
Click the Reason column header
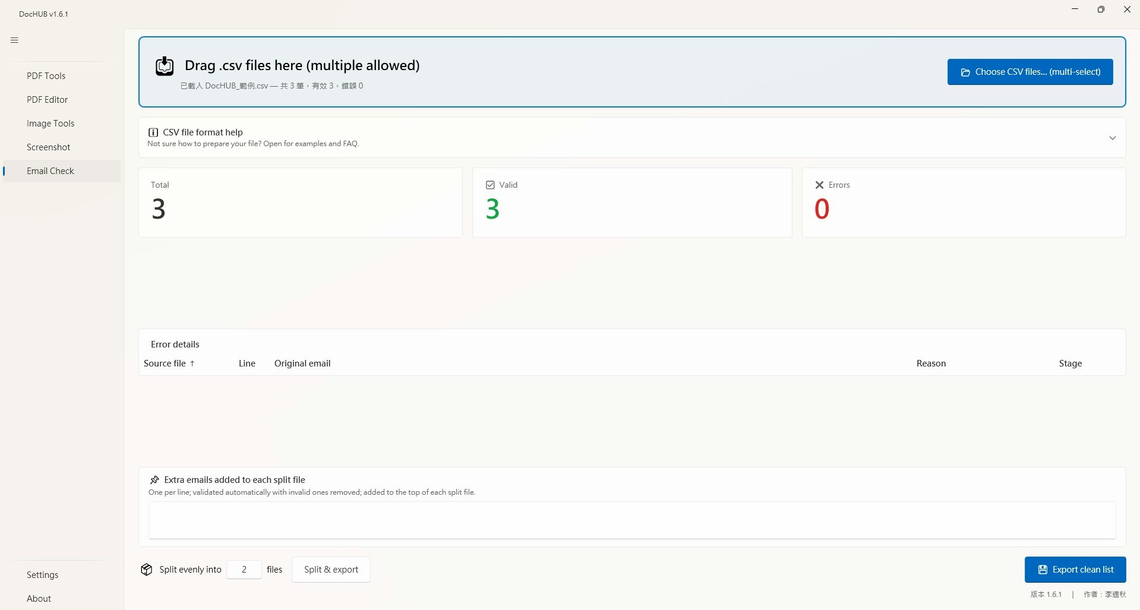[931, 364]
